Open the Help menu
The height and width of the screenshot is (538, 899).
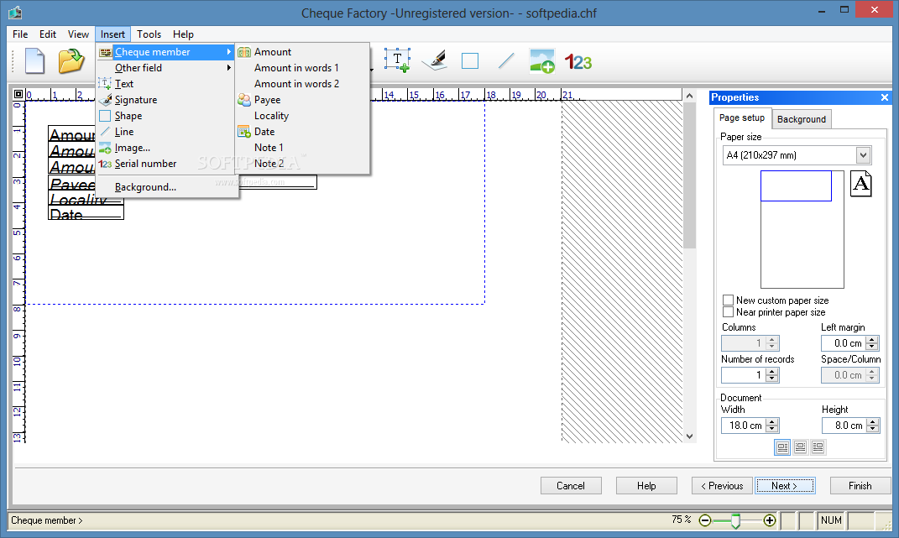point(183,34)
